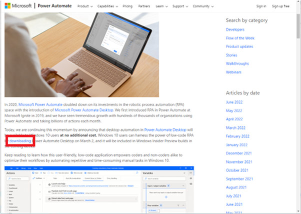
Task: Click the Power Automate Desktop screenshot image
Action: coord(99,189)
